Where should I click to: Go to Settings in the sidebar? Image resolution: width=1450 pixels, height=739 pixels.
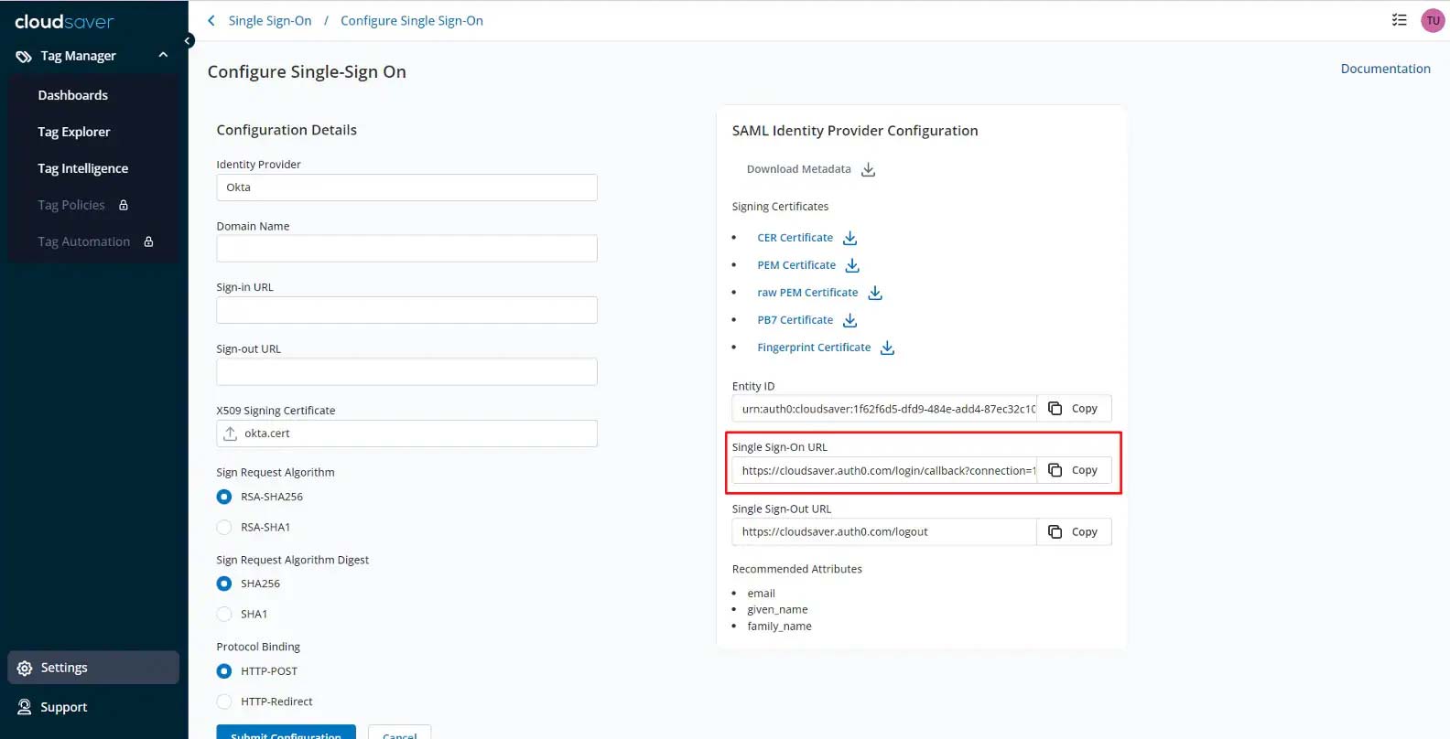(x=64, y=668)
